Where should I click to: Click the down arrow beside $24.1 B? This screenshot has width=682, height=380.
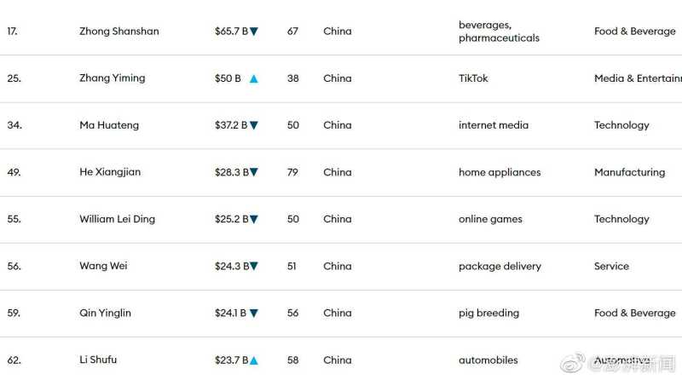(x=253, y=313)
